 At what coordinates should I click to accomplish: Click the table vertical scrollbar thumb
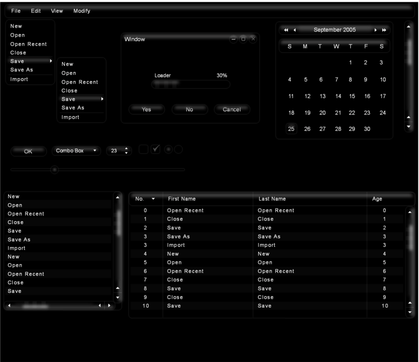point(410,237)
